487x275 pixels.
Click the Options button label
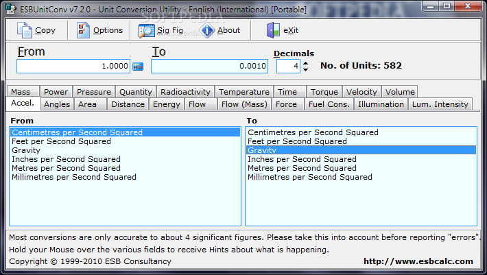(x=108, y=30)
